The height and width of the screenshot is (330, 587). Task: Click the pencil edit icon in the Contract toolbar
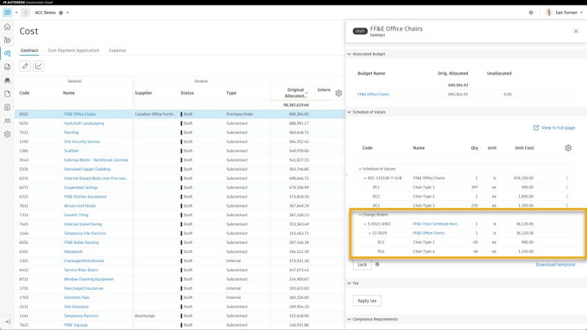25,66
